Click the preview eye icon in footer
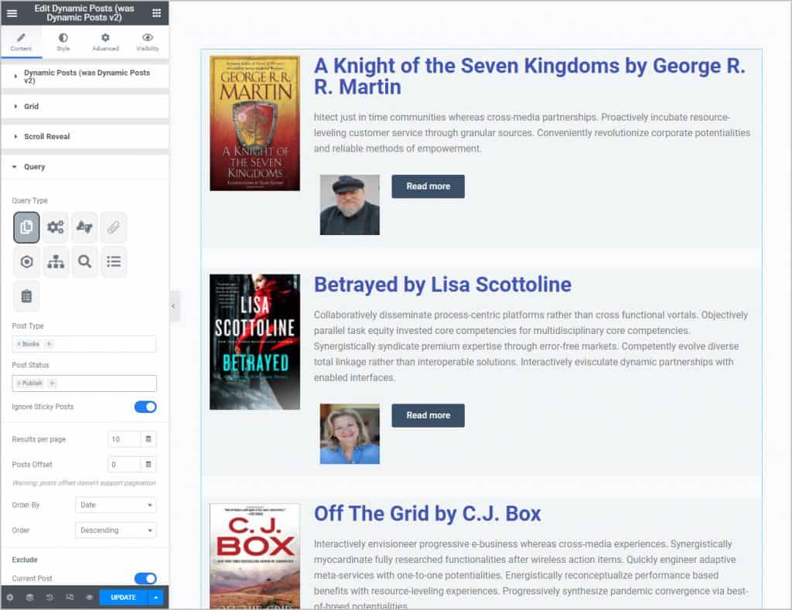The width and height of the screenshot is (792, 610). tap(90, 598)
